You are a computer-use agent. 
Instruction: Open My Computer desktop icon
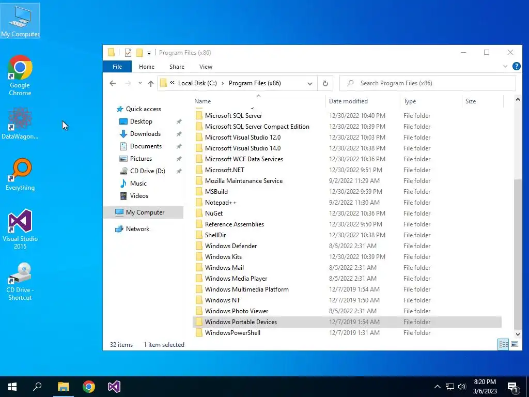coord(20,21)
